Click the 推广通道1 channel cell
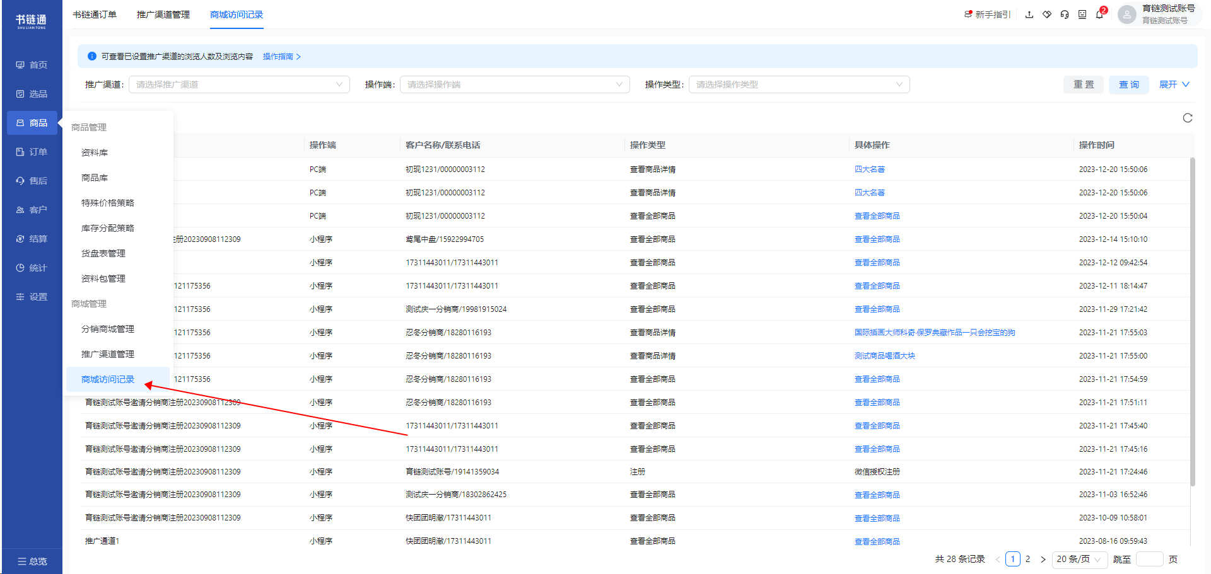 coord(102,541)
